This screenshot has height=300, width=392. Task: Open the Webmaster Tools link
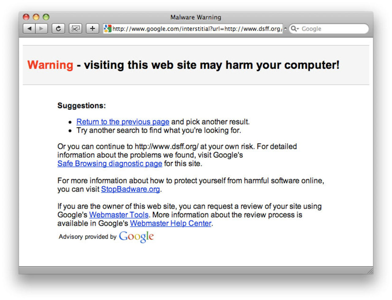coord(119,215)
